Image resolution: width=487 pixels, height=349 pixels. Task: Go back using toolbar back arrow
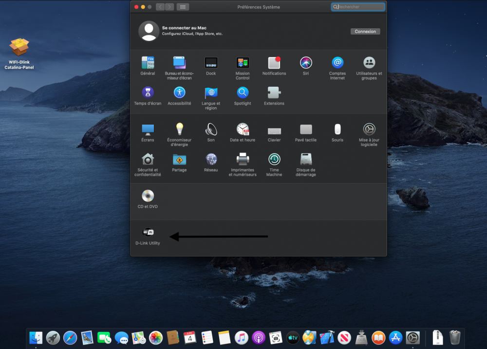[160, 7]
